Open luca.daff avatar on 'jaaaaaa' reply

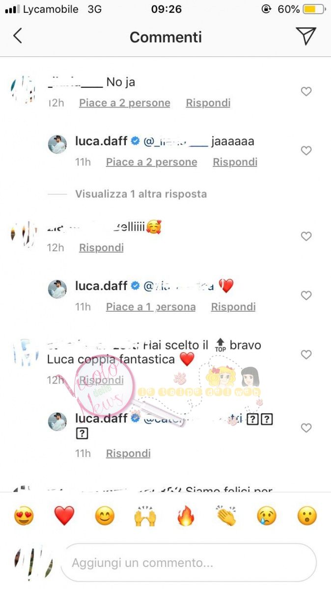click(57, 144)
